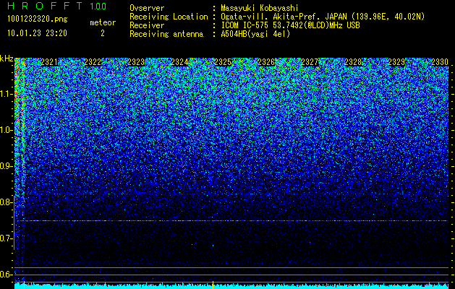Click the meteor count value 2
Image resolution: width=455 pixels, height=289 pixels.
(103, 33)
